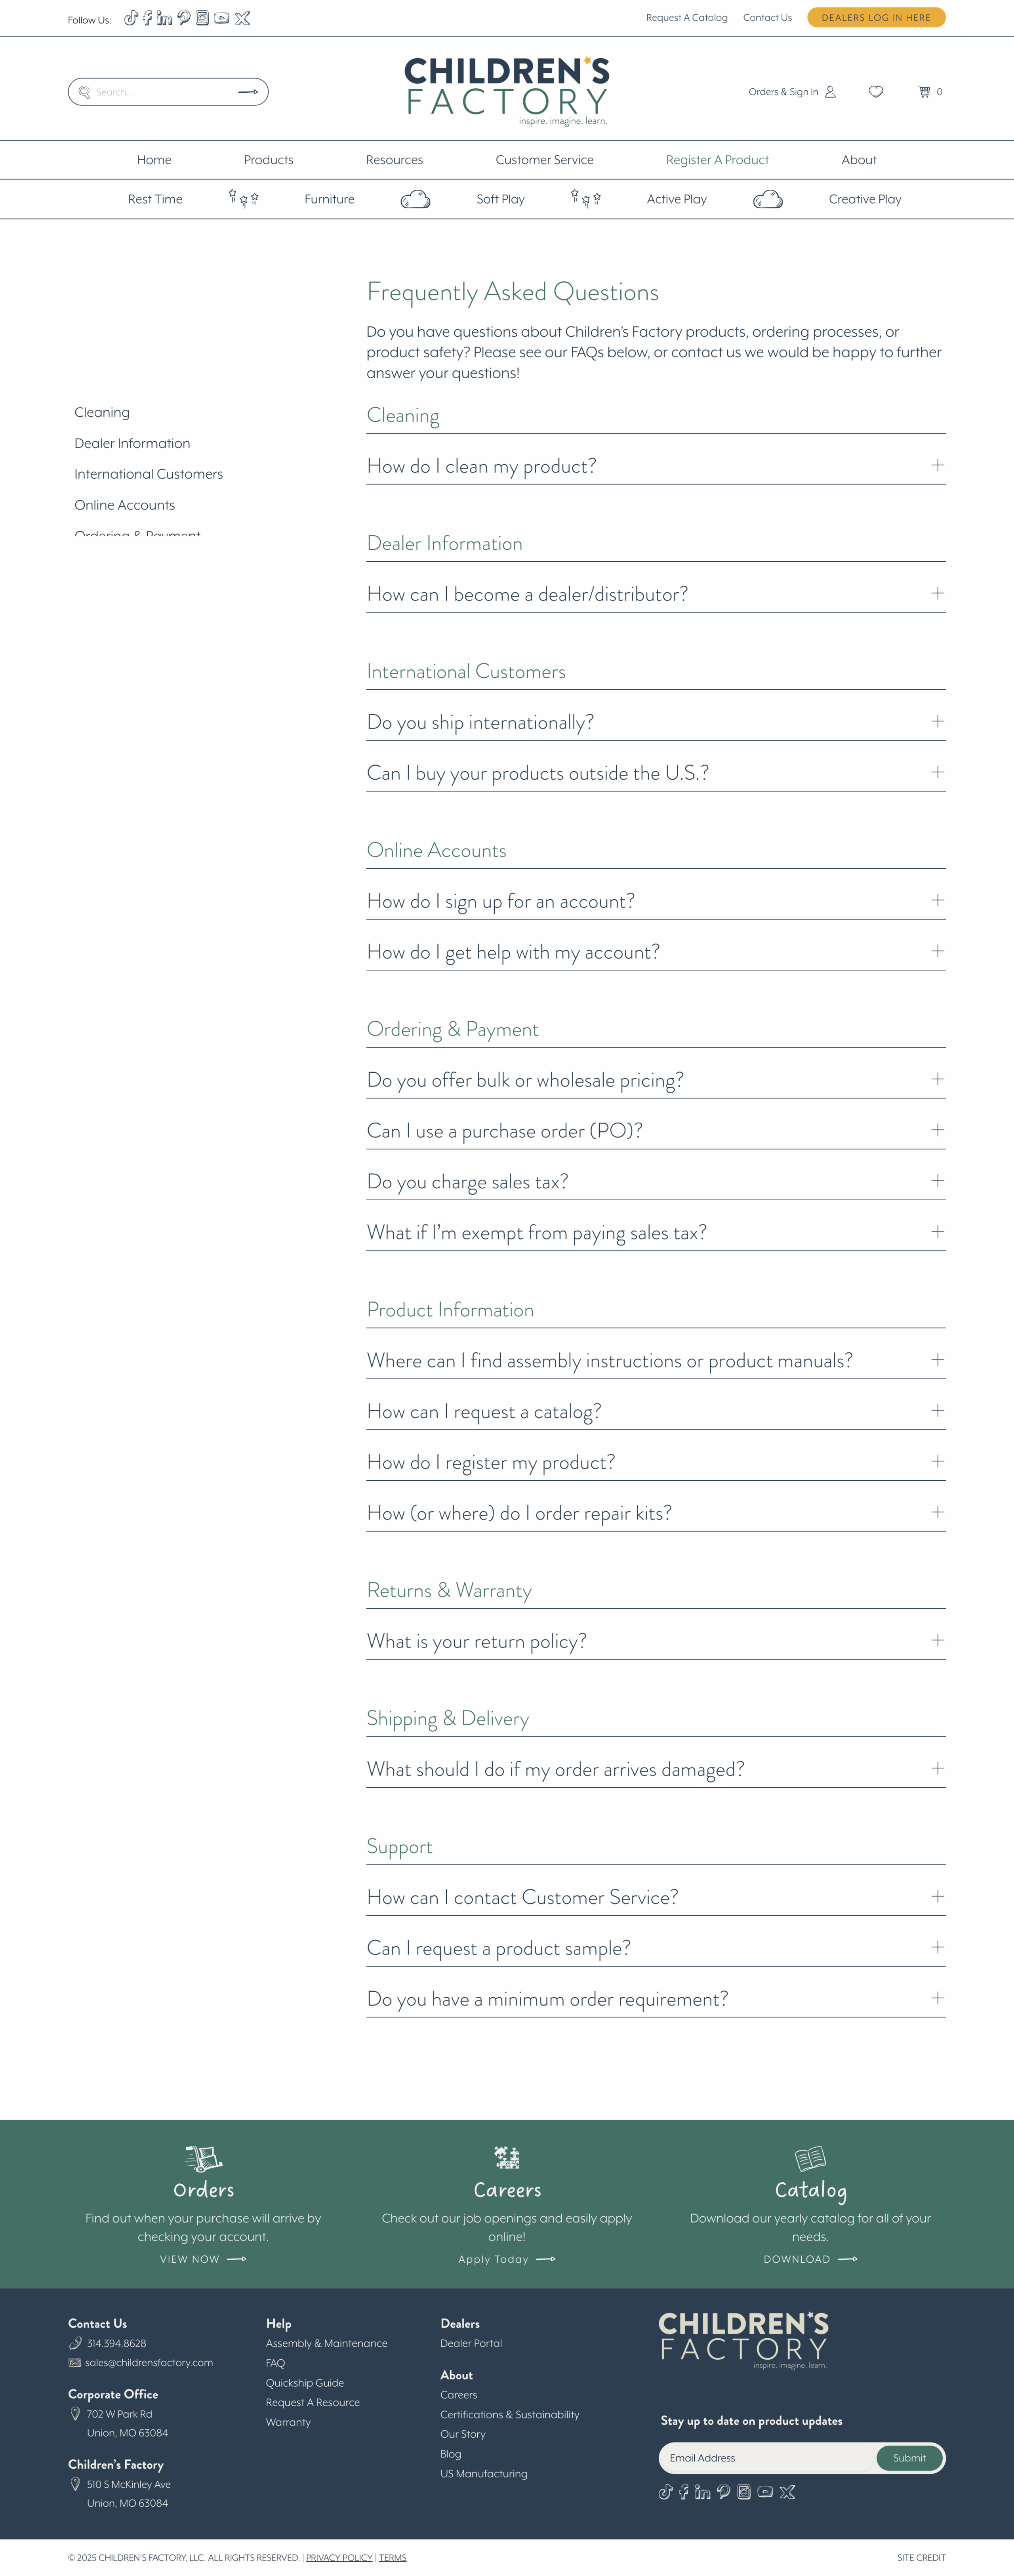Expand "Do you charge sales tax?"

point(937,1181)
